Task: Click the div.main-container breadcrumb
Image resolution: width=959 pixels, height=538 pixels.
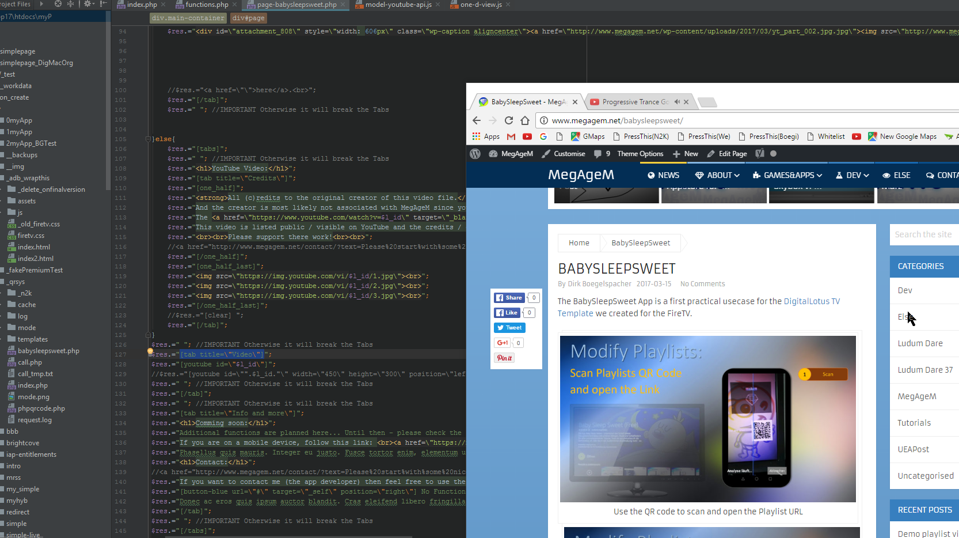Action: point(188,18)
